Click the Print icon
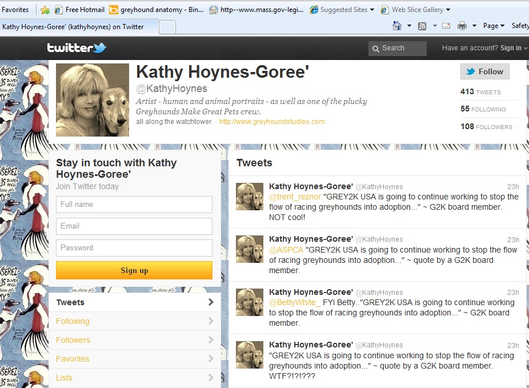This screenshot has width=529, height=388. pos(462,26)
